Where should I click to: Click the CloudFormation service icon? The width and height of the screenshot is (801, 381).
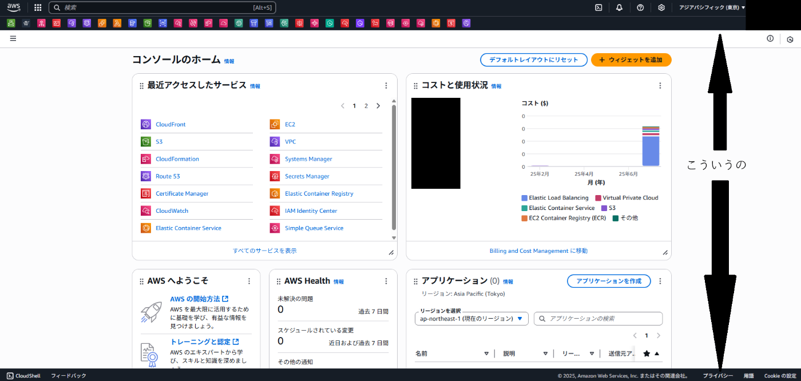tap(146, 158)
